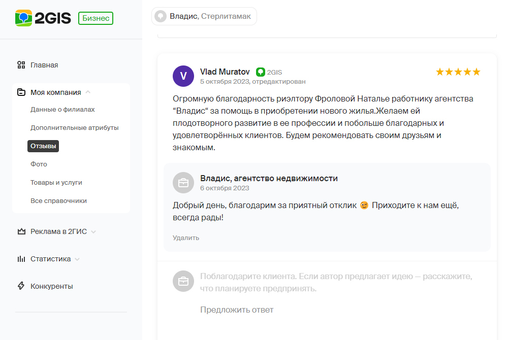The height and width of the screenshot is (340, 508).
Task: Delete the company reply via Удалить
Action: coord(186,238)
